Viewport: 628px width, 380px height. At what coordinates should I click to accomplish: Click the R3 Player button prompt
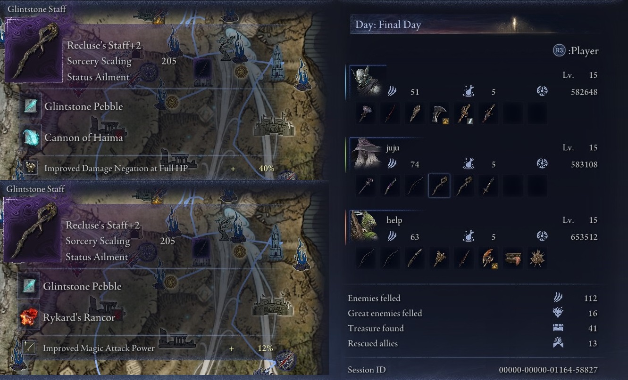pyautogui.click(x=576, y=51)
